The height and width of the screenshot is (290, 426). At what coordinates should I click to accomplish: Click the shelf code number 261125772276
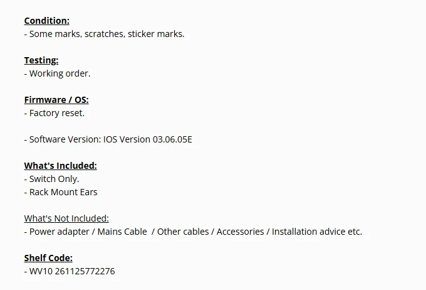click(86, 271)
